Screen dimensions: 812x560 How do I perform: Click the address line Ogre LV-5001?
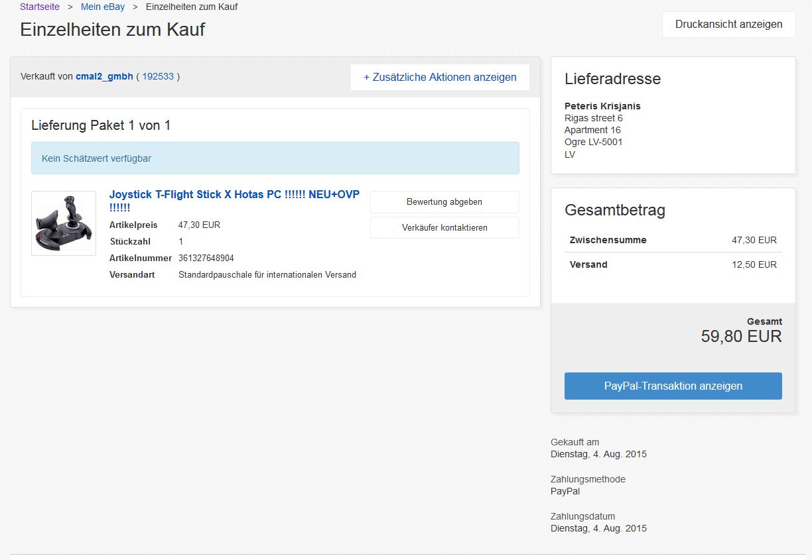point(594,142)
